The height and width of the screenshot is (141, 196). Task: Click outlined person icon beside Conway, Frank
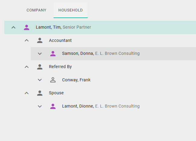[x=53, y=80]
